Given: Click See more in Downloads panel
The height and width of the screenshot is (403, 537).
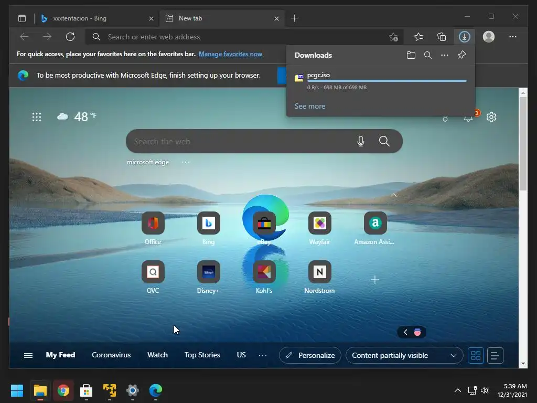Looking at the screenshot, I should [310, 106].
